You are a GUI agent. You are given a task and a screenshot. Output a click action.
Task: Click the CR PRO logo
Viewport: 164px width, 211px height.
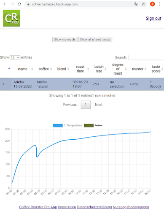12,18
